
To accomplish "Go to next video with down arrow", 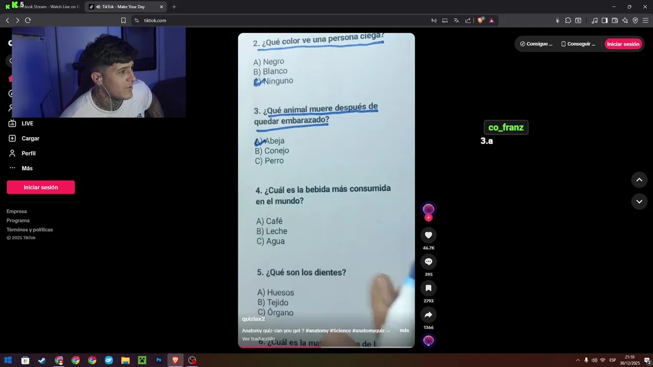I will pyautogui.click(x=639, y=201).
